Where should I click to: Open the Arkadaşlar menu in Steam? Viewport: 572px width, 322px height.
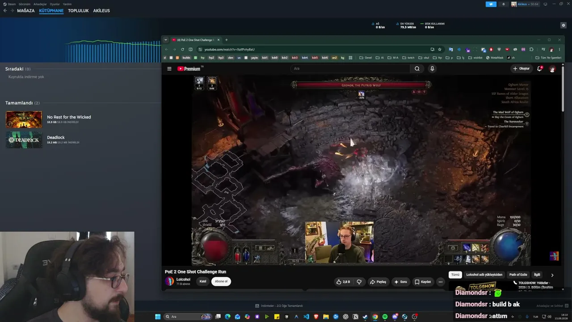[40, 4]
